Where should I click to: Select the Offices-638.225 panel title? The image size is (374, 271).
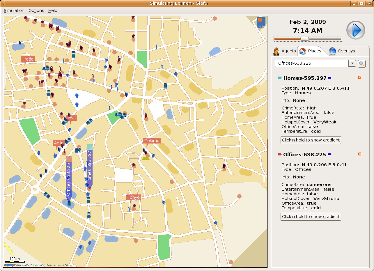click(304, 155)
